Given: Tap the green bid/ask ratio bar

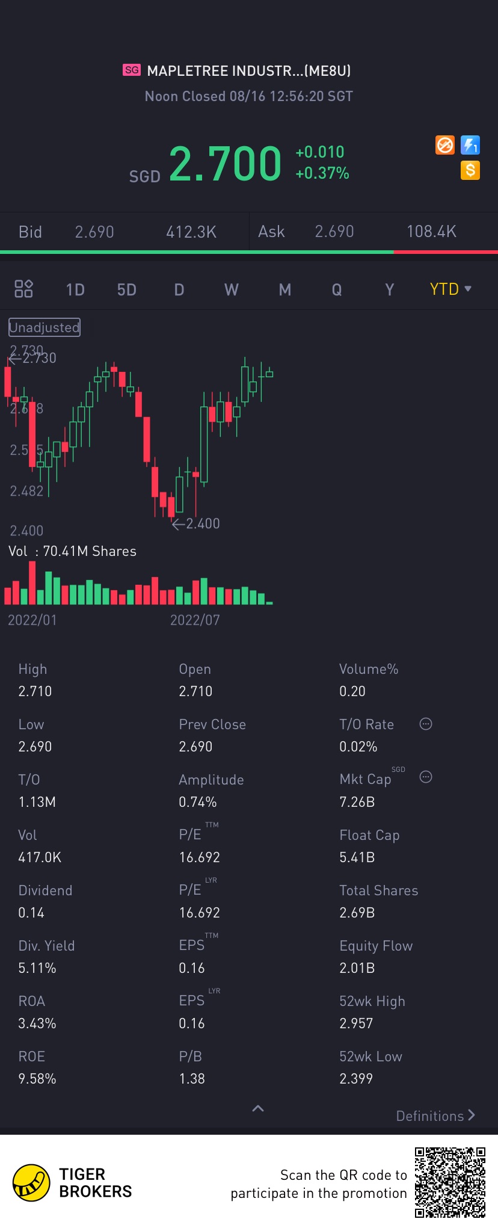Looking at the screenshot, I should pos(197,252).
